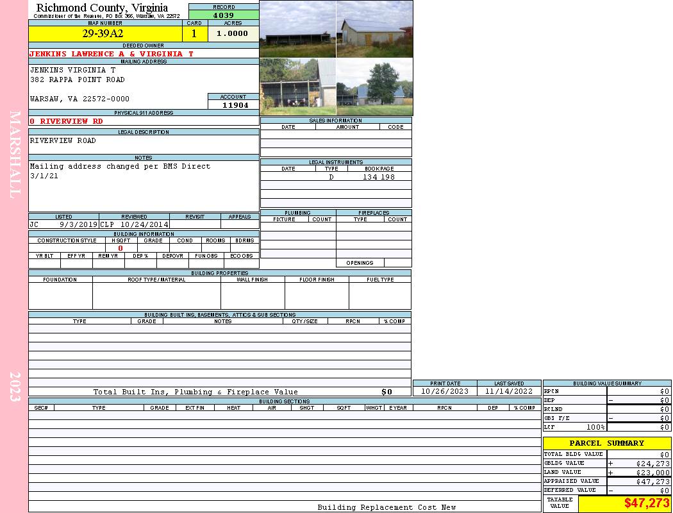
Task: Click the OPENINGS label
Action: (360, 263)
